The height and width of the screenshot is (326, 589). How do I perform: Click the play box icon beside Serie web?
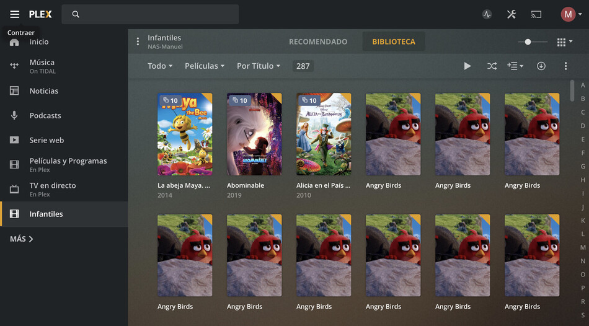(14, 140)
